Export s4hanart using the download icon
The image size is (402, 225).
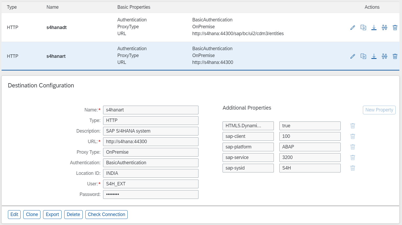(374, 56)
